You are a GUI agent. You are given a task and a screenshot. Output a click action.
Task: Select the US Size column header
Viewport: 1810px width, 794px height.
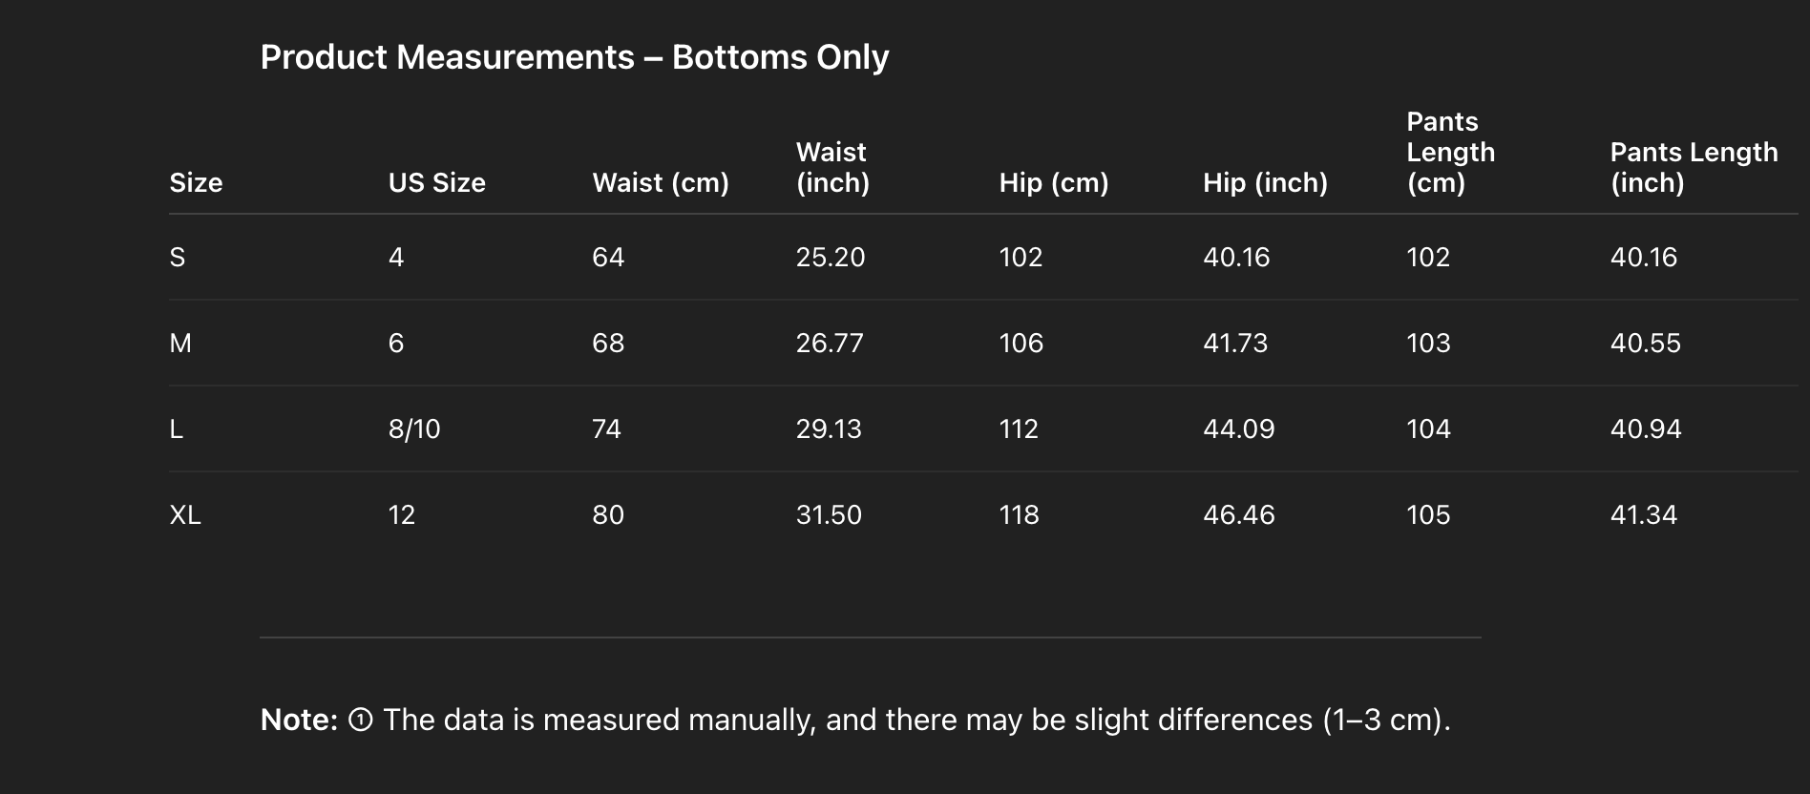pyautogui.click(x=436, y=182)
